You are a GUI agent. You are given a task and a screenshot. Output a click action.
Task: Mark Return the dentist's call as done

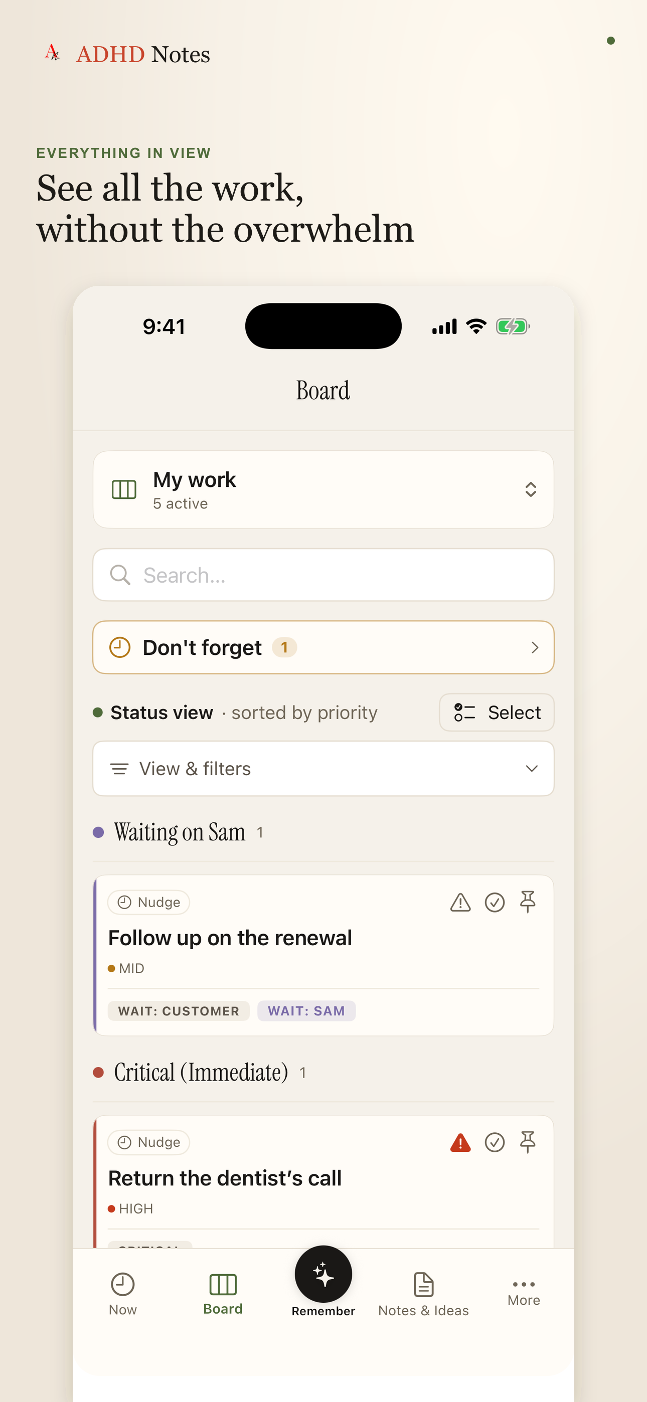point(495,1142)
